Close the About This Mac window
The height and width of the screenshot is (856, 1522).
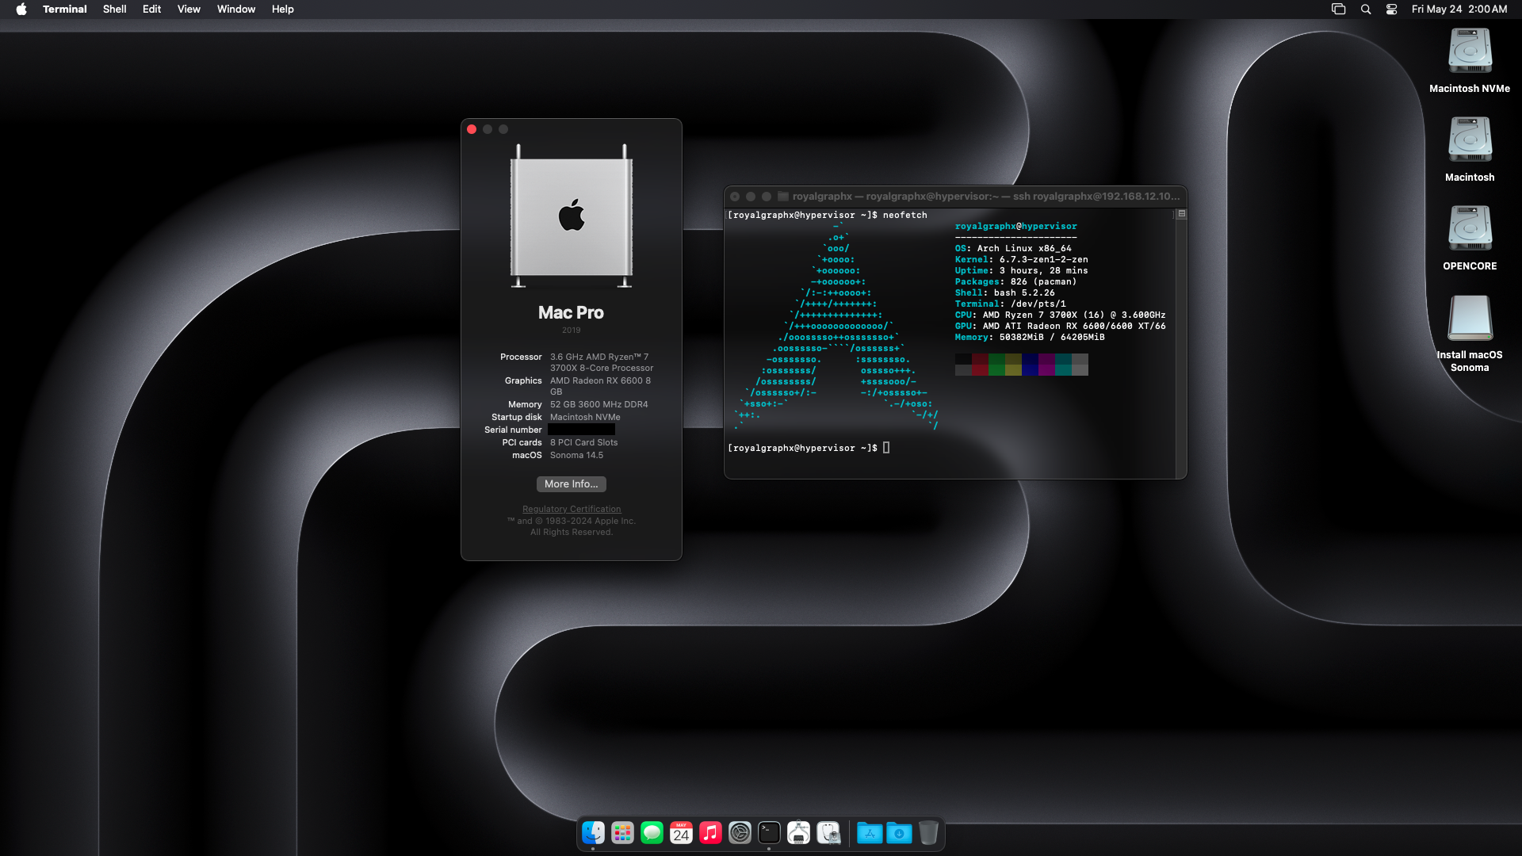(x=472, y=129)
